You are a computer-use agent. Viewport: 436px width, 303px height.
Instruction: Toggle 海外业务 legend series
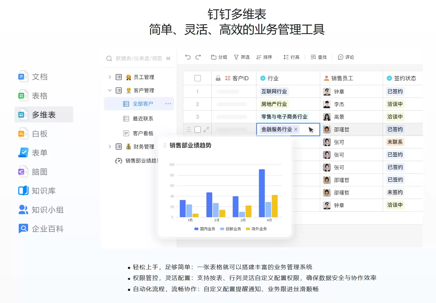[x=256, y=229]
